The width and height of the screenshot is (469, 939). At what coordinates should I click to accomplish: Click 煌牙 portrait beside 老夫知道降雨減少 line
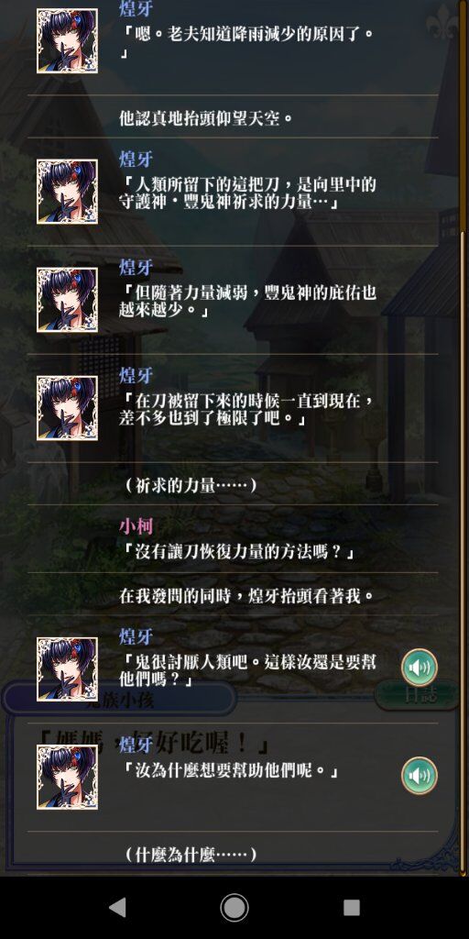coord(67,40)
